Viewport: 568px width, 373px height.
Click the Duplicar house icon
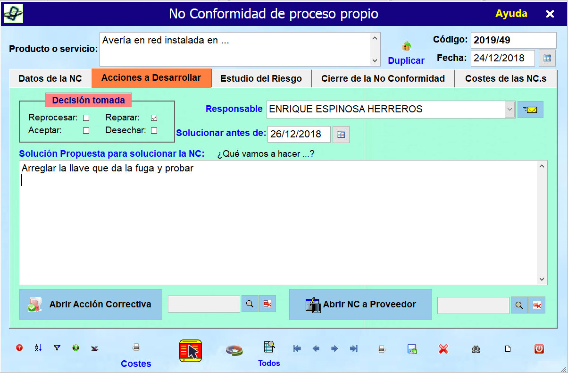click(x=406, y=46)
